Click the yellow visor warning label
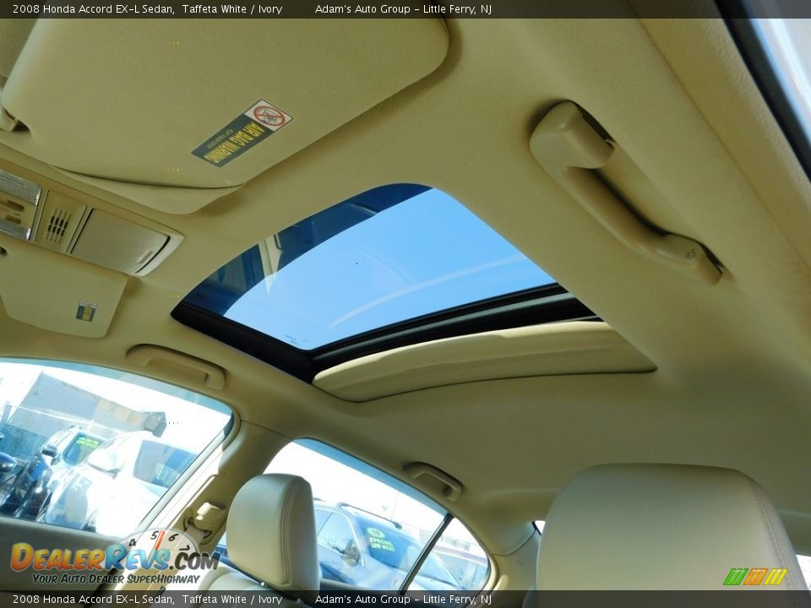This screenshot has width=811, height=608. click(84, 312)
